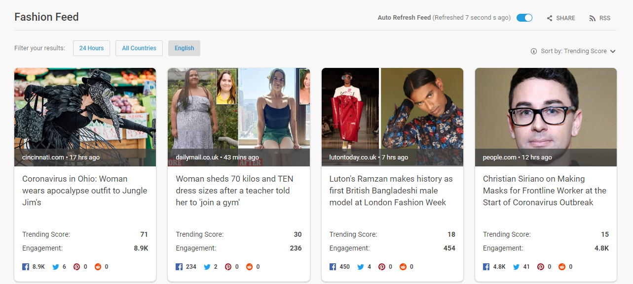Image resolution: width=633 pixels, height=284 pixels.
Task: Click the Twitter icon showing 6
Action: click(x=56, y=267)
